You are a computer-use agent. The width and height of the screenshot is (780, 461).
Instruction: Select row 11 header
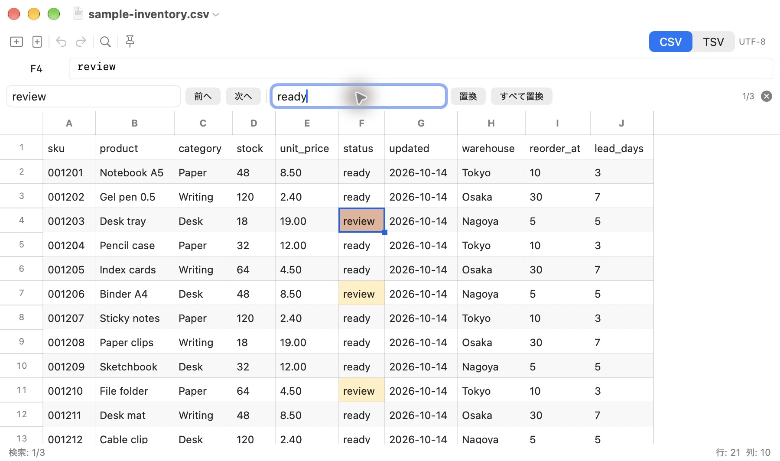click(21, 390)
